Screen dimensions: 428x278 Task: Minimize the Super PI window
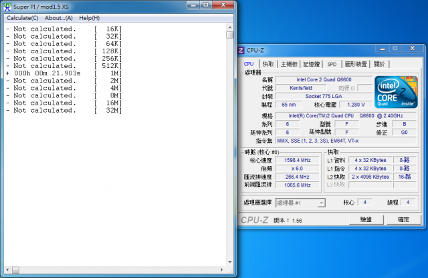tap(193, 5)
